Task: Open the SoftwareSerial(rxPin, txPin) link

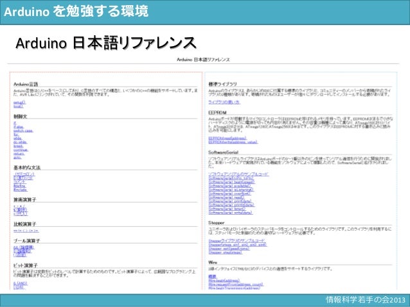Action: (231, 178)
